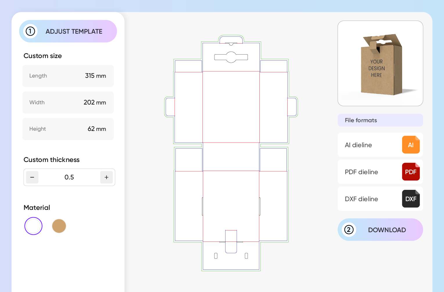The width and height of the screenshot is (444, 292).
Task: Choose the DXF dieline format row
Action: click(x=380, y=199)
